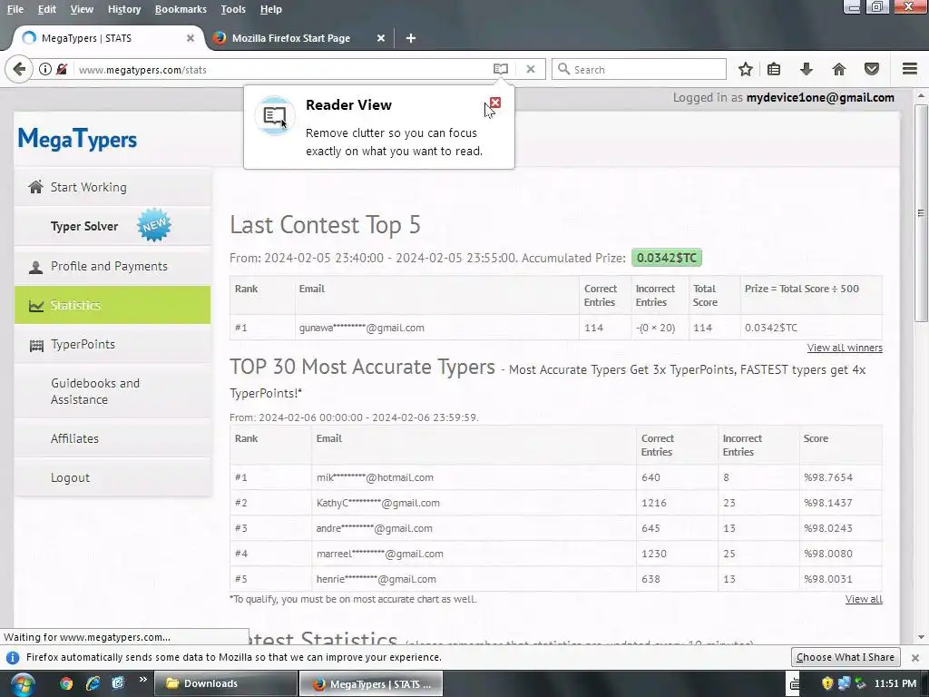Viewport: 929px width, 697px height.
Task: Open the Tools menu
Action: tap(233, 9)
